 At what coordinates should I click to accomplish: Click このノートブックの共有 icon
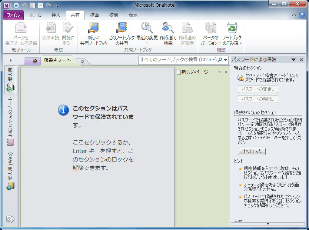pos(122,27)
